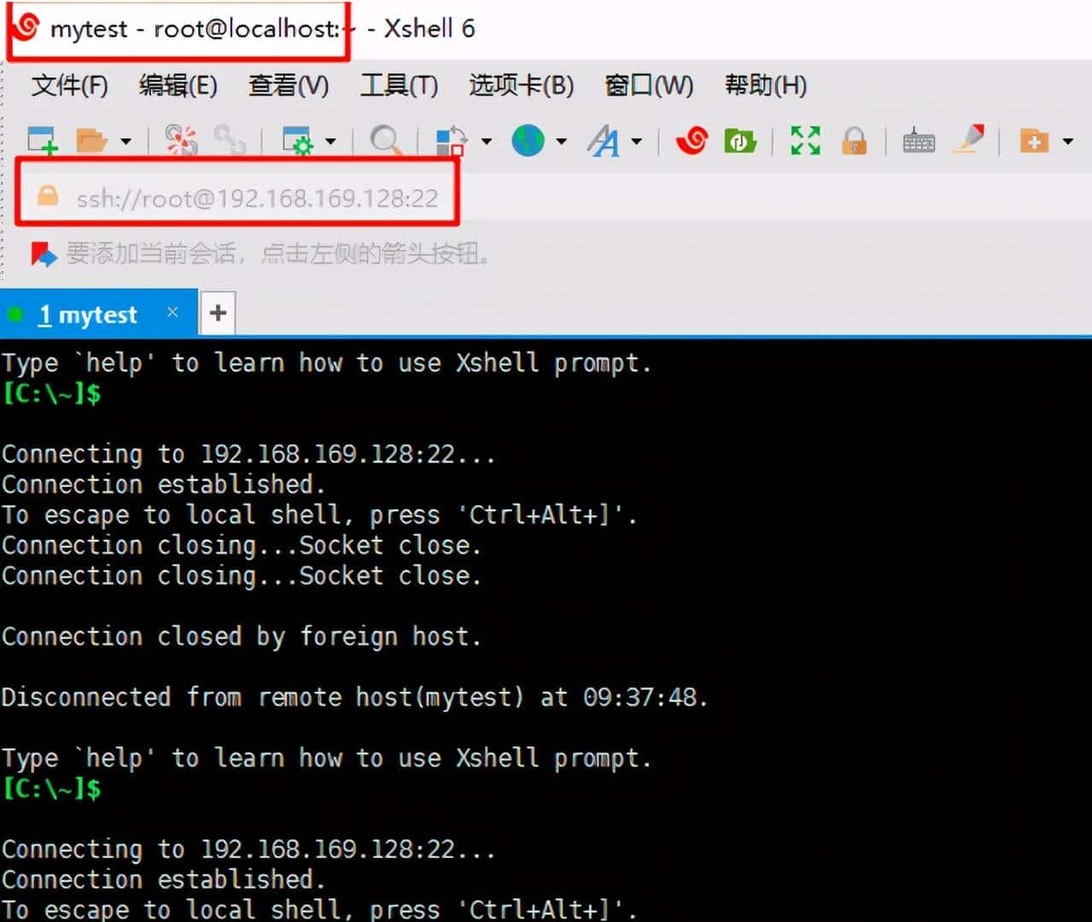Open the 工具(T) menu
The height and width of the screenshot is (922, 1092).
[x=398, y=85]
